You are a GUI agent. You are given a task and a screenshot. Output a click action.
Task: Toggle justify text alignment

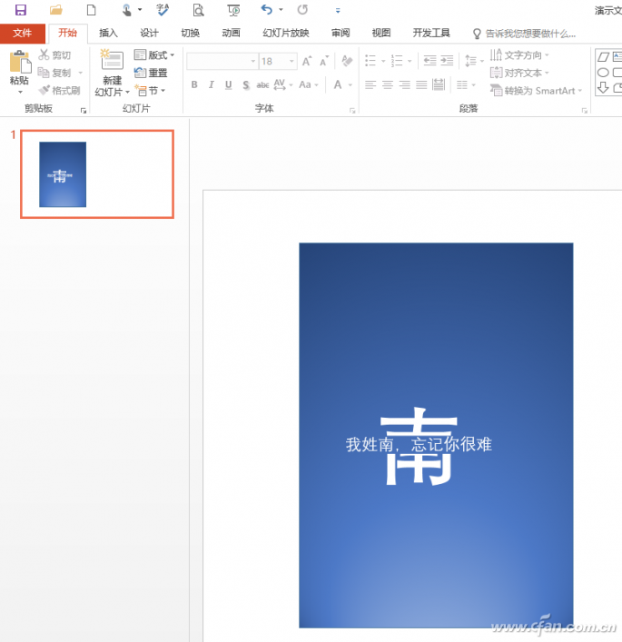[421, 84]
